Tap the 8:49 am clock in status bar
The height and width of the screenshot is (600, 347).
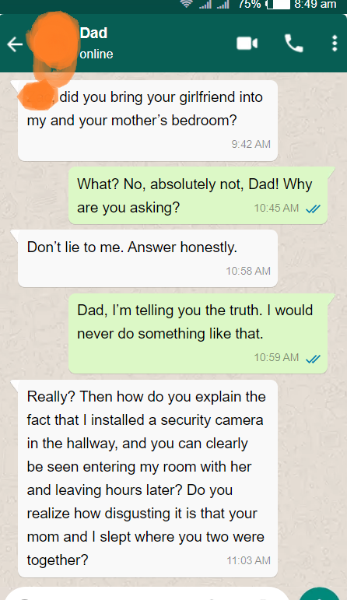pos(315,4)
